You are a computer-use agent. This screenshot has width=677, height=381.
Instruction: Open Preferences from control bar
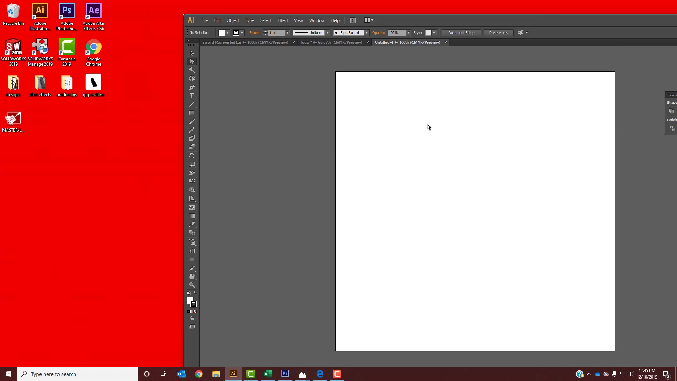pos(498,32)
